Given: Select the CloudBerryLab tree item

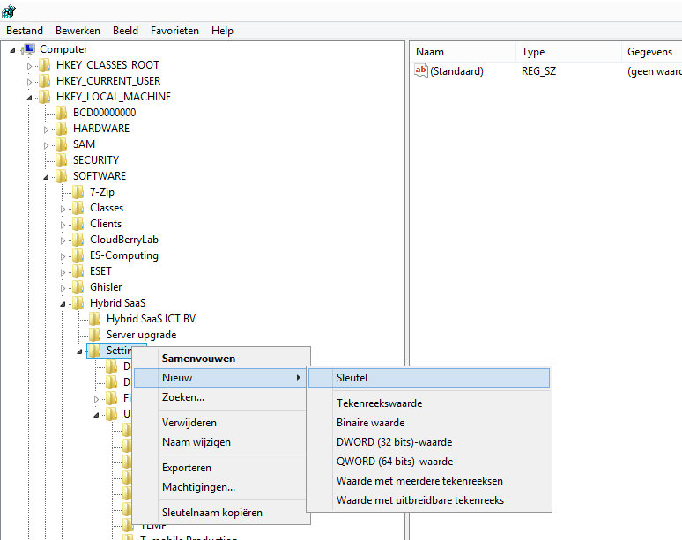Looking at the screenshot, I should coord(123,240).
